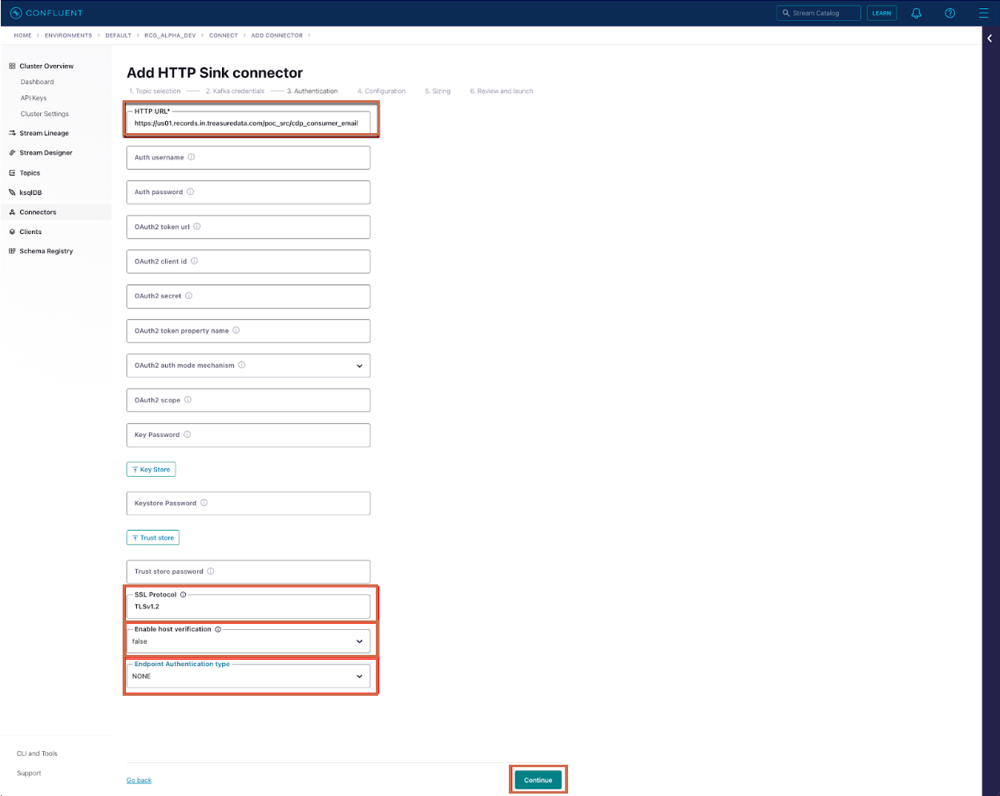Click the Continue button
Screen dimensions: 1000x796
[538, 780]
